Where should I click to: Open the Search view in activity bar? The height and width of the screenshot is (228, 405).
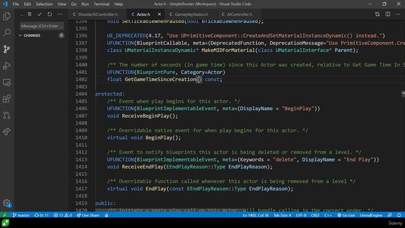pos(7,32)
